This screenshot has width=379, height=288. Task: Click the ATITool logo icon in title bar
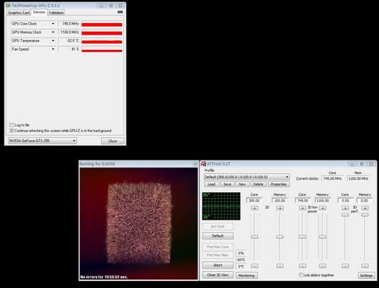click(x=203, y=164)
